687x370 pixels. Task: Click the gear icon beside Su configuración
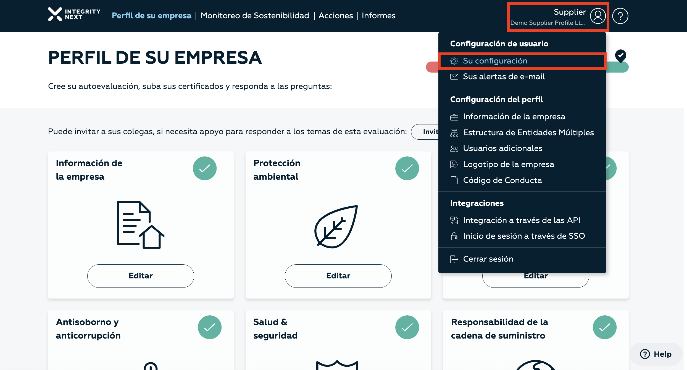[454, 61]
